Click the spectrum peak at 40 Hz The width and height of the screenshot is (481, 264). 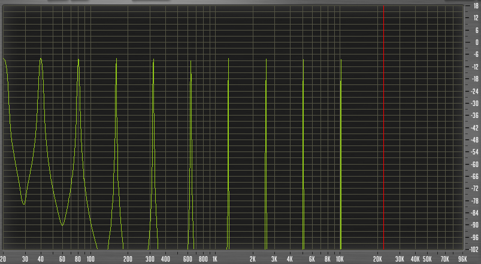coord(41,59)
